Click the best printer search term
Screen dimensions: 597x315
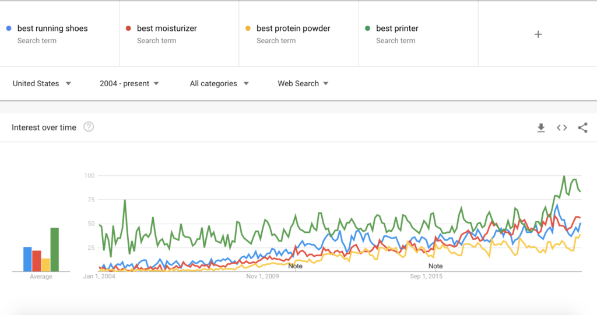click(397, 29)
